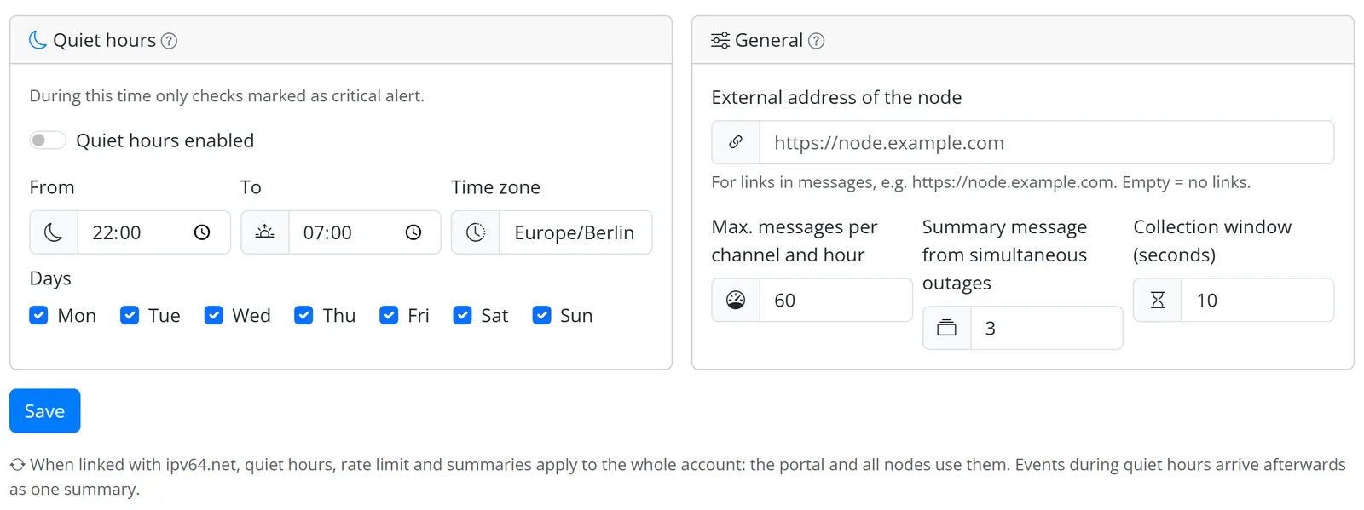This screenshot has width=1364, height=510.
Task: Click the To time field showing 07:00
Action: tap(365, 232)
